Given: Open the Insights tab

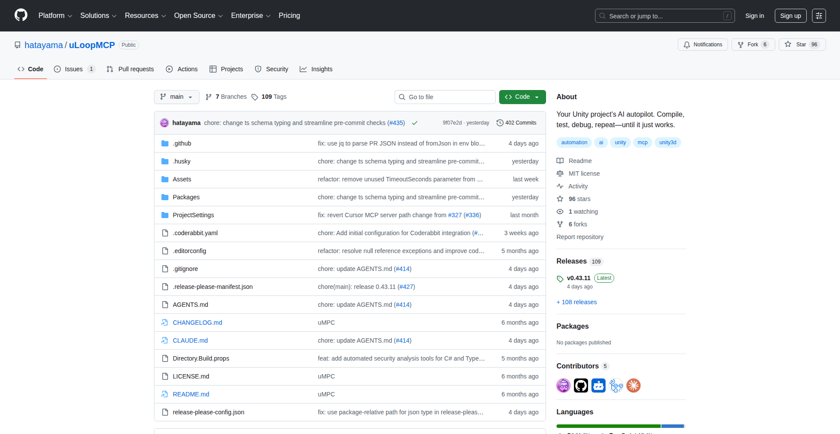Looking at the screenshot, I should click(x=316, y=69).
